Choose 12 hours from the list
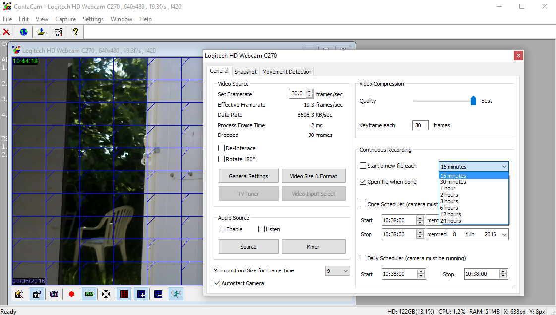 (474, 214)
